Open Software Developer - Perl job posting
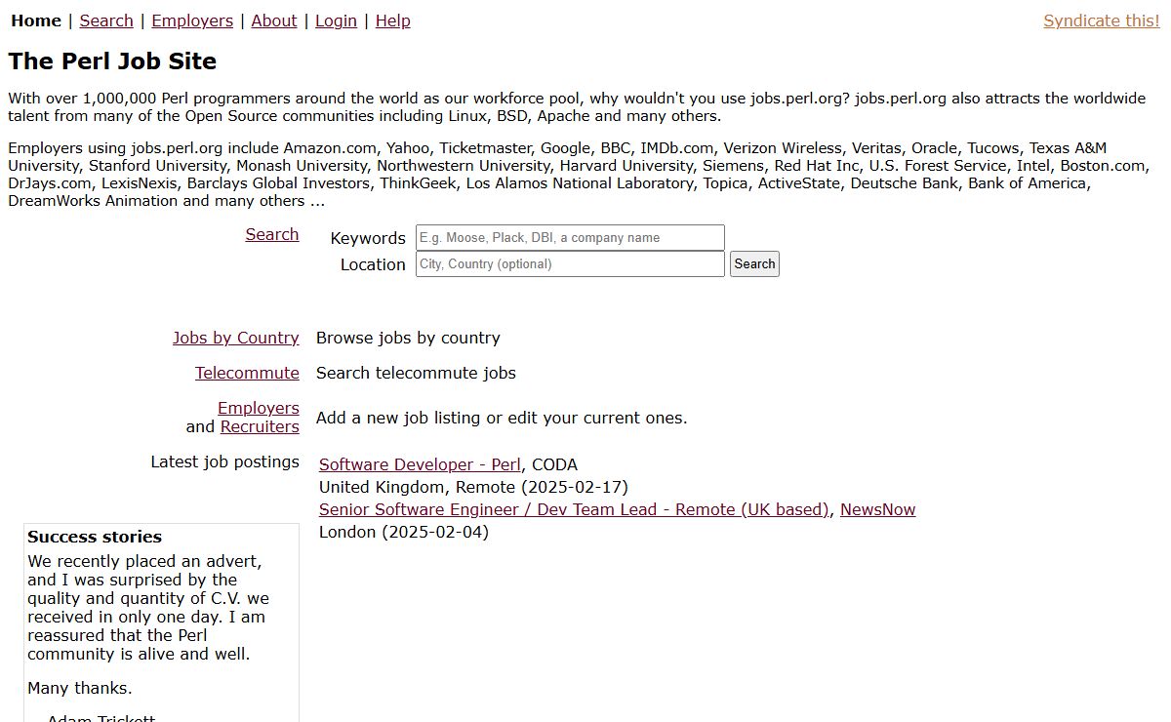Screen dimensions: 1171x722 (420, 464)
